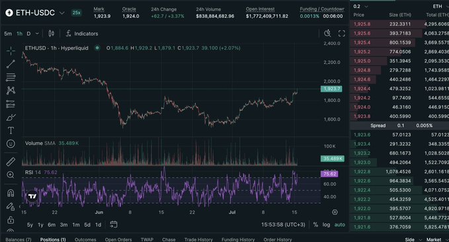Set chart range to 5d
Screen dimensions: 449x242
coord(87,225)
